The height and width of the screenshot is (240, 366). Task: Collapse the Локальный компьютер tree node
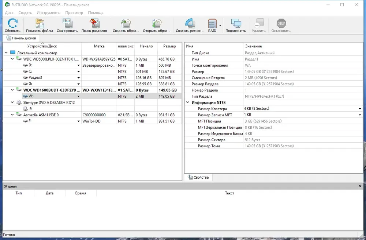coord(6,53)
